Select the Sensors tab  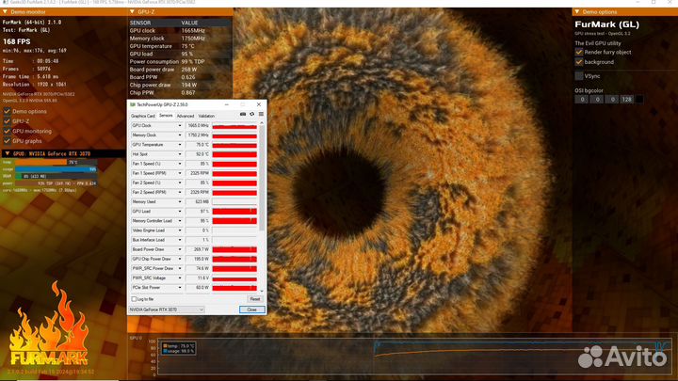coord(166,116)
